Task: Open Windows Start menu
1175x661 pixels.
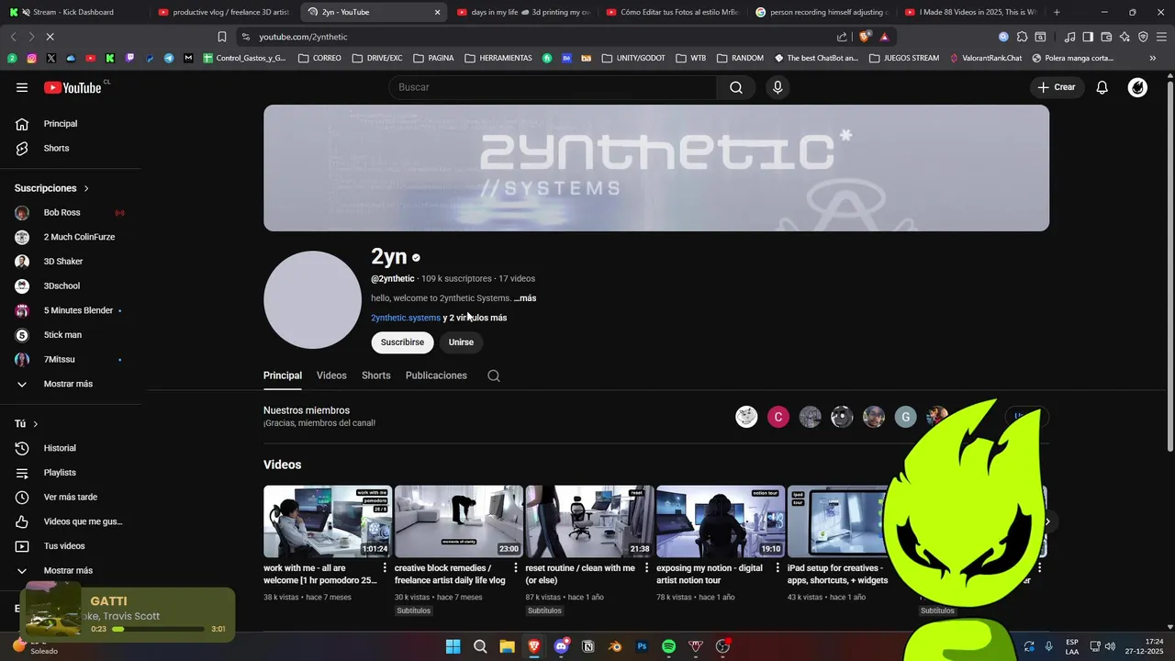Action: coord(453,646)
